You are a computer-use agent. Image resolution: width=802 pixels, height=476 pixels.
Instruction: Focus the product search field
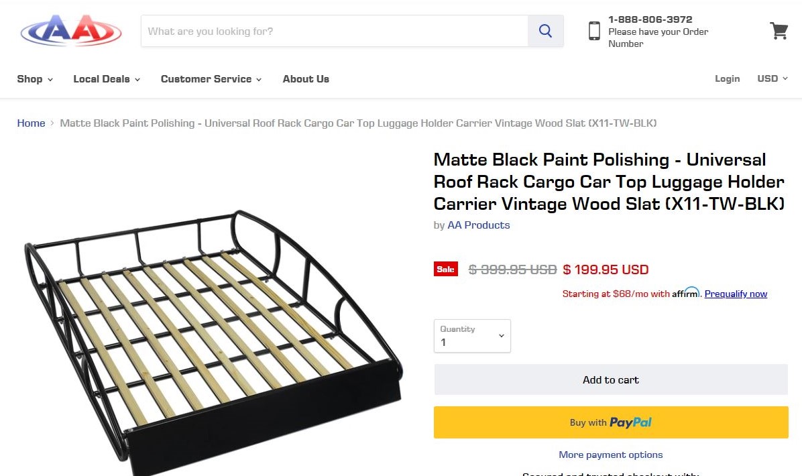coord(334,31)
